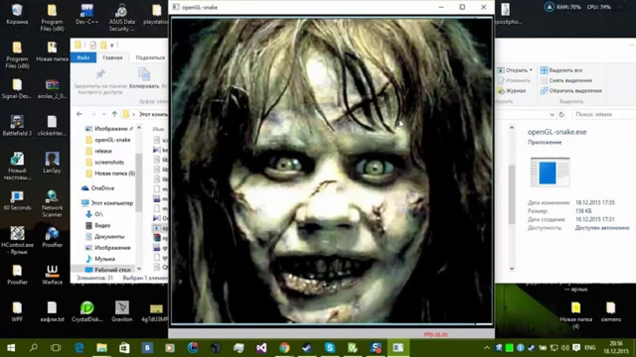The height and width of the screenshot is (357, 636).
Task: Select Музыка in the navigation pane
Action: tap(100, 259)
